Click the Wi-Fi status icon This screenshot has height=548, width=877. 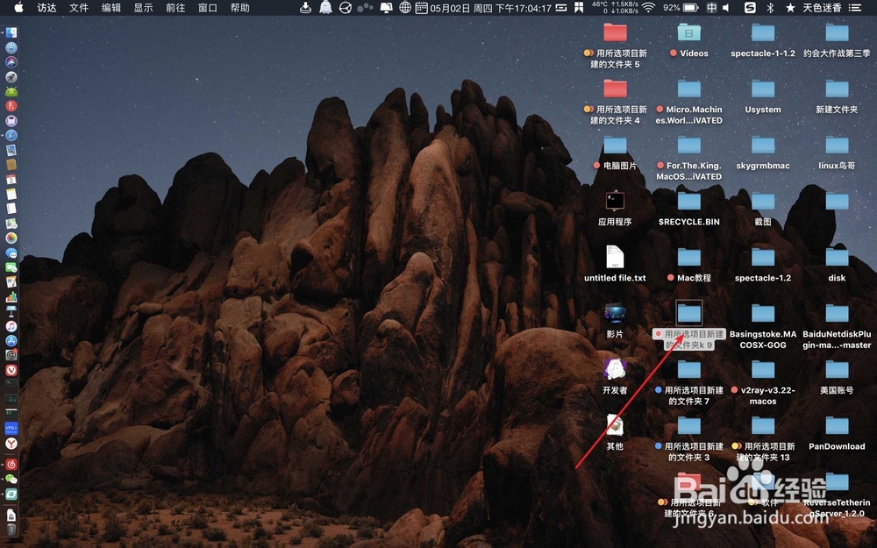tap(648, 8)
